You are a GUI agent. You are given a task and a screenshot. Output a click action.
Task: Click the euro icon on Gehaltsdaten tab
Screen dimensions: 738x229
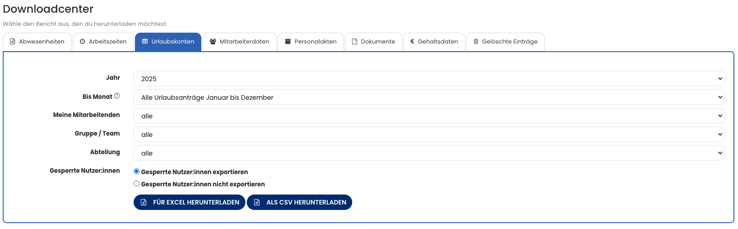point(412,42)
